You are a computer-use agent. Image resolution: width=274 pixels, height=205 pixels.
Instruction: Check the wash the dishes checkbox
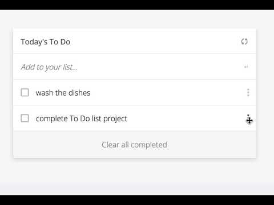pos(25,92)
